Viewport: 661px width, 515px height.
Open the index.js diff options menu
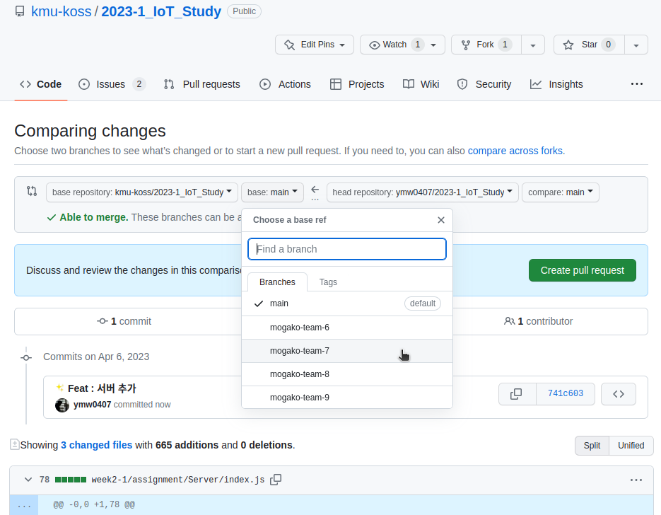coord(636,480)
